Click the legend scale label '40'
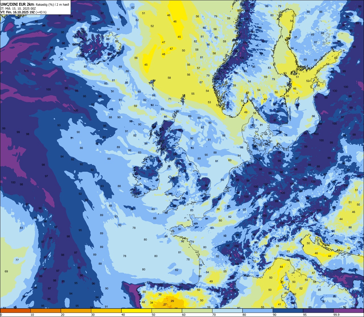The width and height of the screenshot is (364, 317). (x=123, y=315)
